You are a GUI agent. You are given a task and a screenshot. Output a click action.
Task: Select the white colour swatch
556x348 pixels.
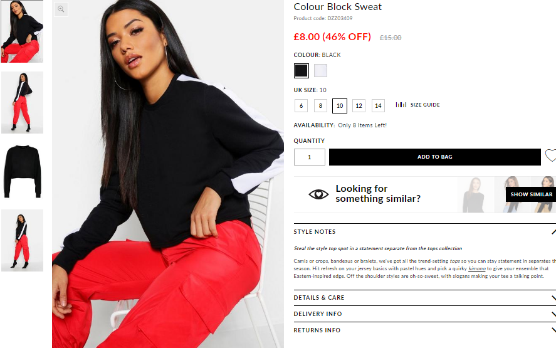[320, 71]
